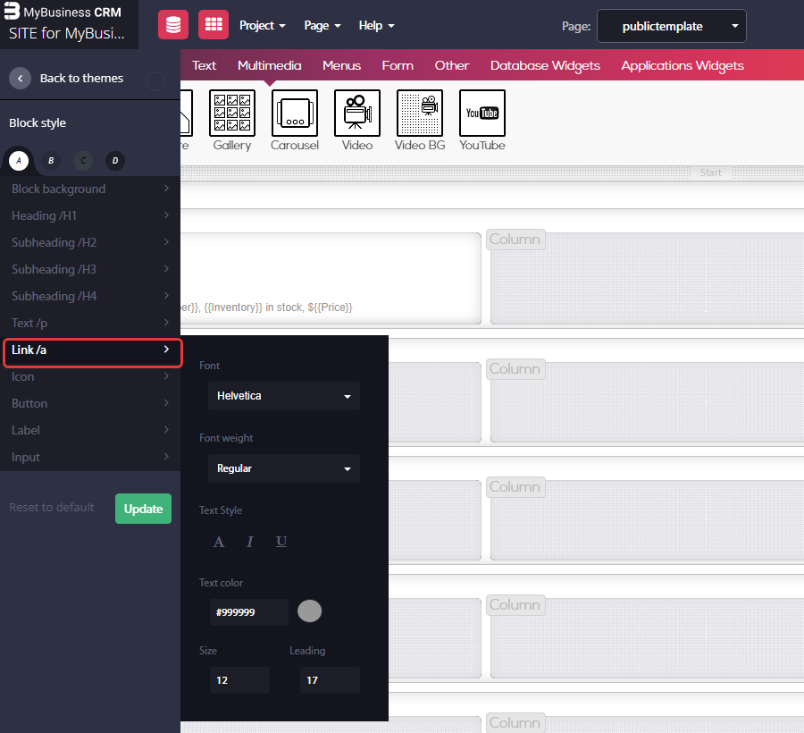Expand Label style settings
This screenshot has height=733, width=804.
[x=90, y=430]
